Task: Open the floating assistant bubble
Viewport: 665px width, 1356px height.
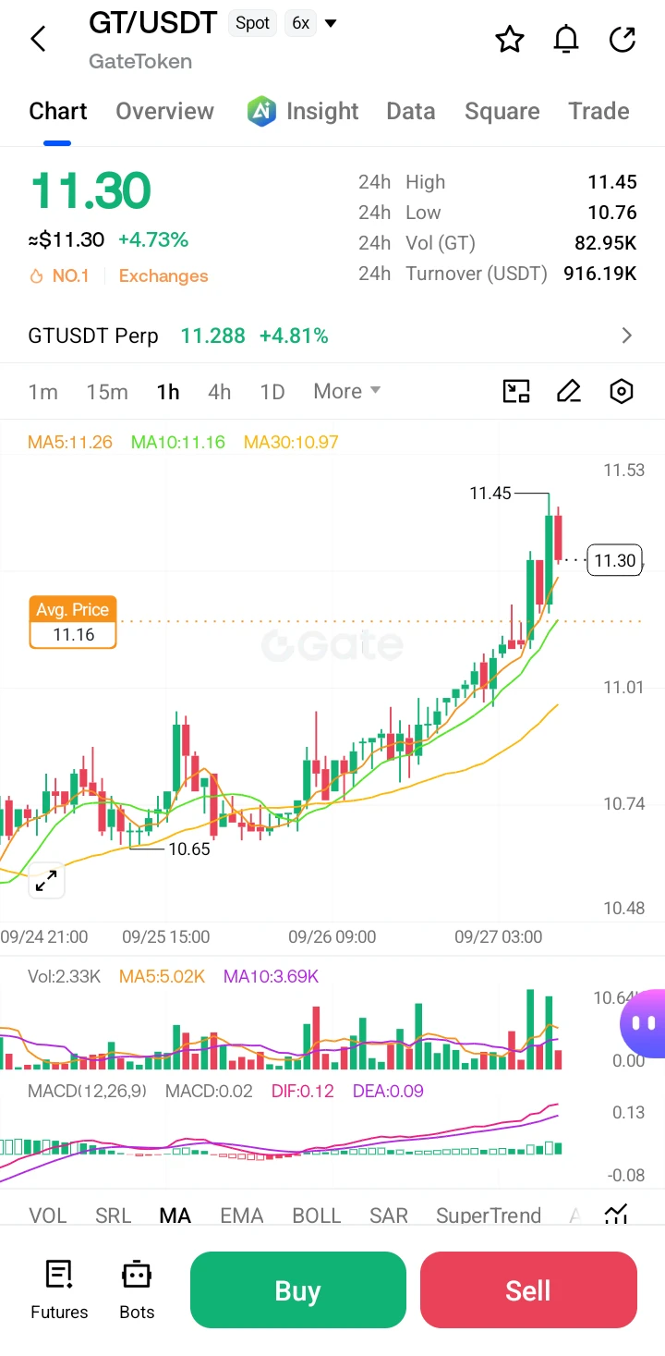Action: point(644,1023)
